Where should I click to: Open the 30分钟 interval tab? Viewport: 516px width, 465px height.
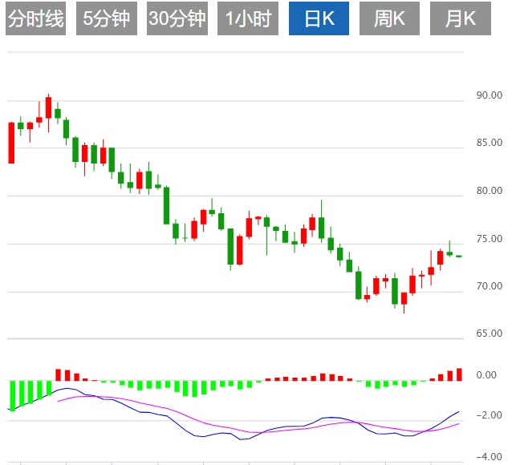pyautogui.click(x=177, y=20)
